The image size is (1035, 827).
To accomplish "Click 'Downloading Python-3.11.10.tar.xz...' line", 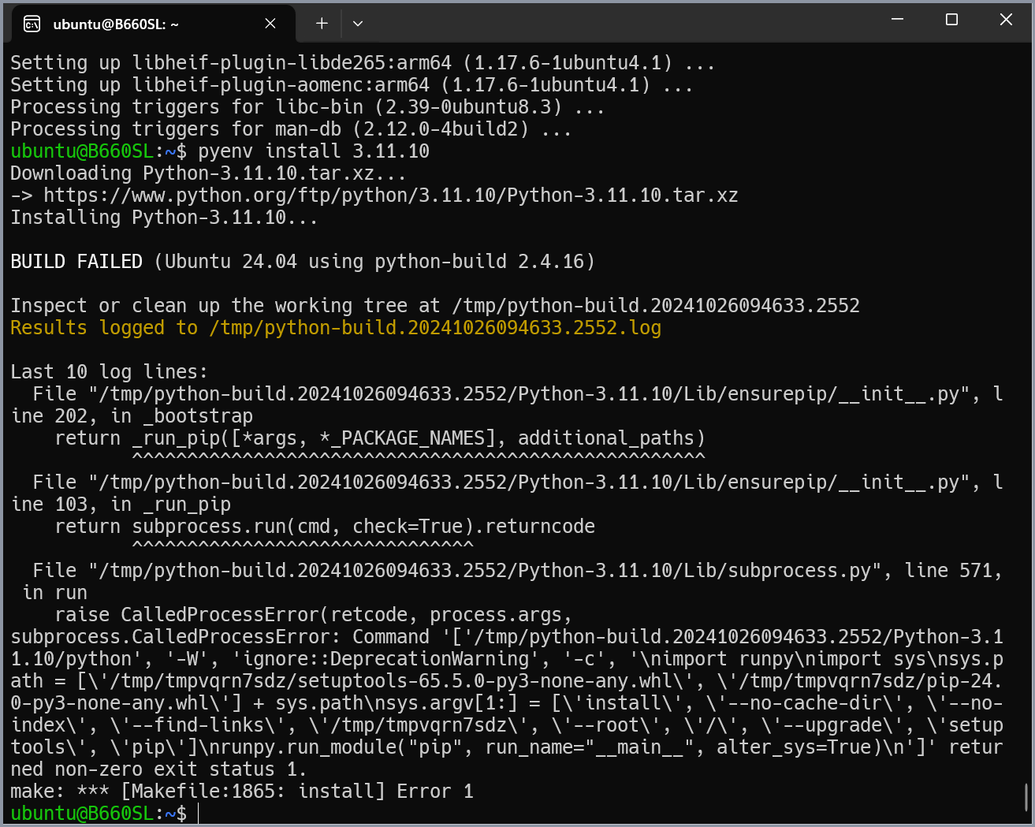I will tap(208, 173).
